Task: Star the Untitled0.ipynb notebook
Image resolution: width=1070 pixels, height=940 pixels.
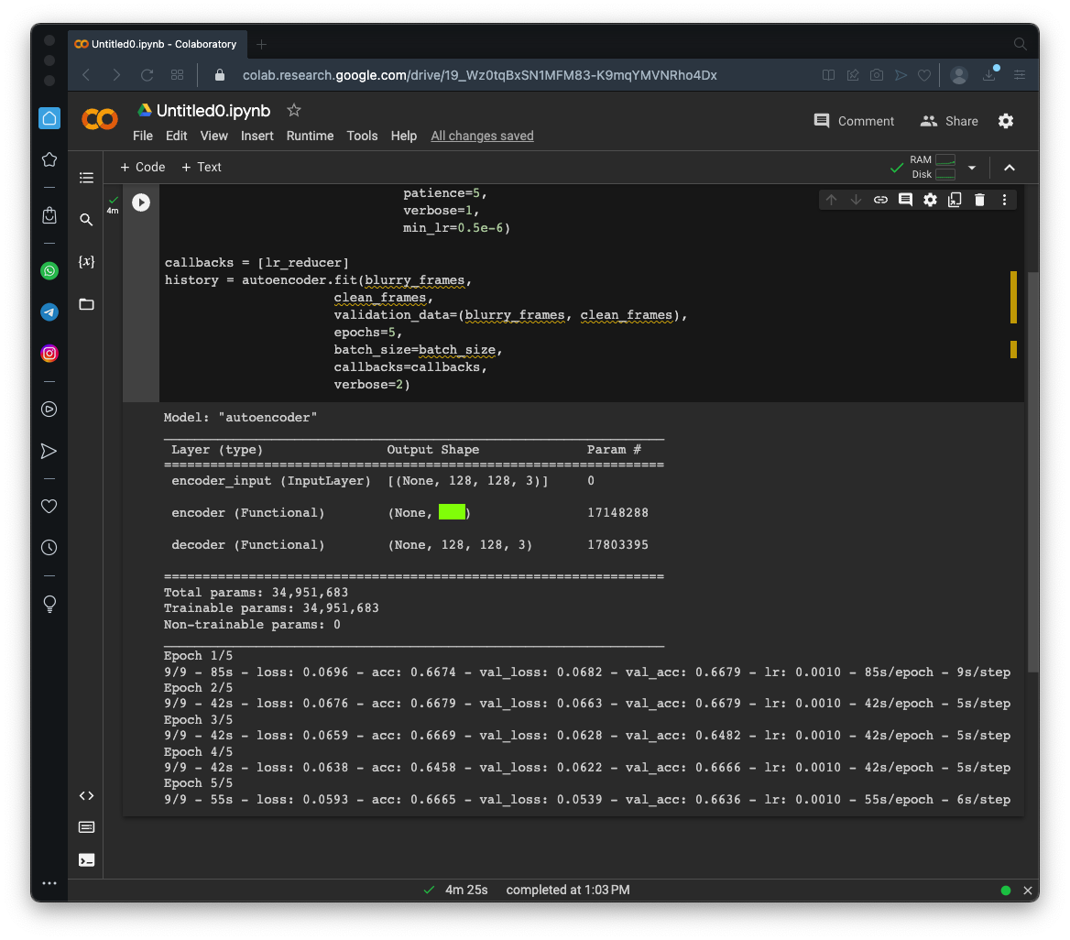Action: pos(294,110)
